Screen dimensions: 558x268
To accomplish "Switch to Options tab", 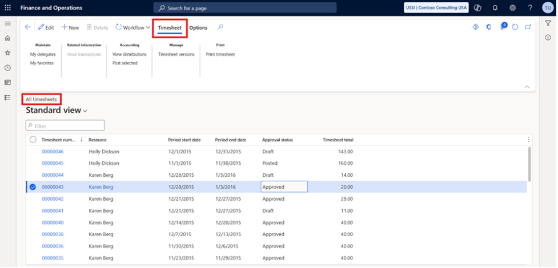I will point(198,28).
